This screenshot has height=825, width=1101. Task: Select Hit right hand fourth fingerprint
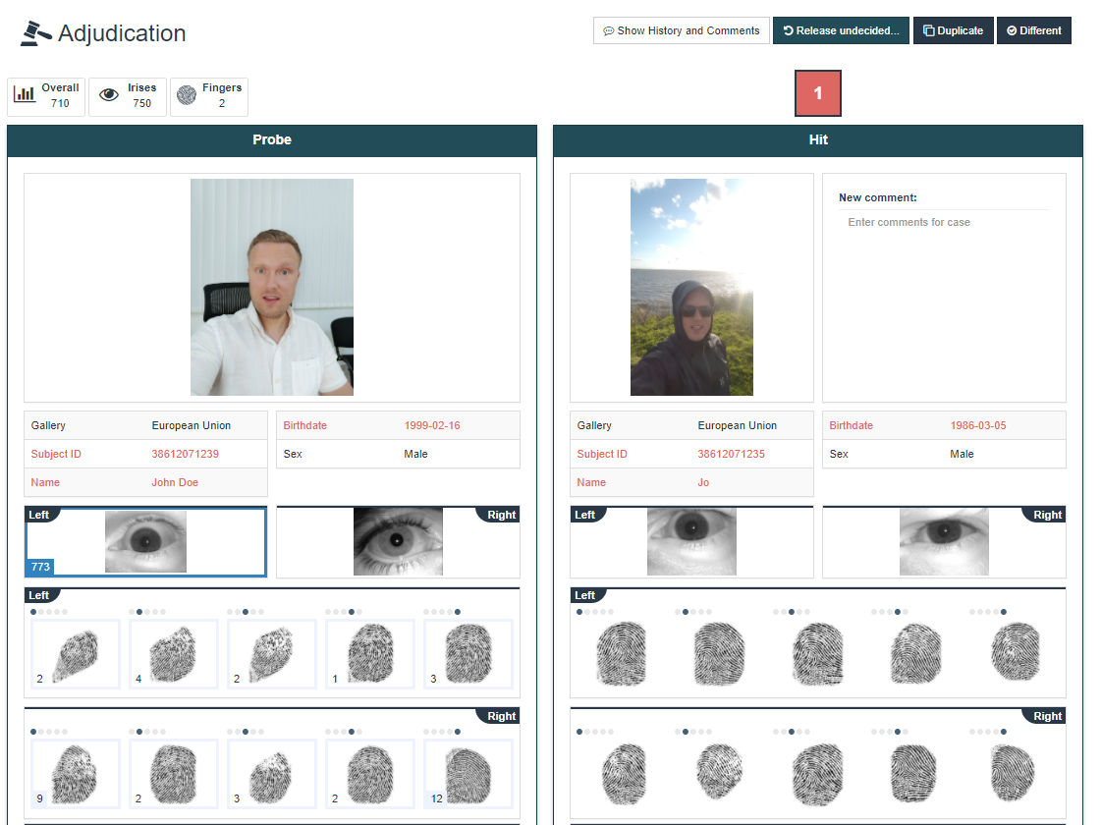tap(914, 772)
